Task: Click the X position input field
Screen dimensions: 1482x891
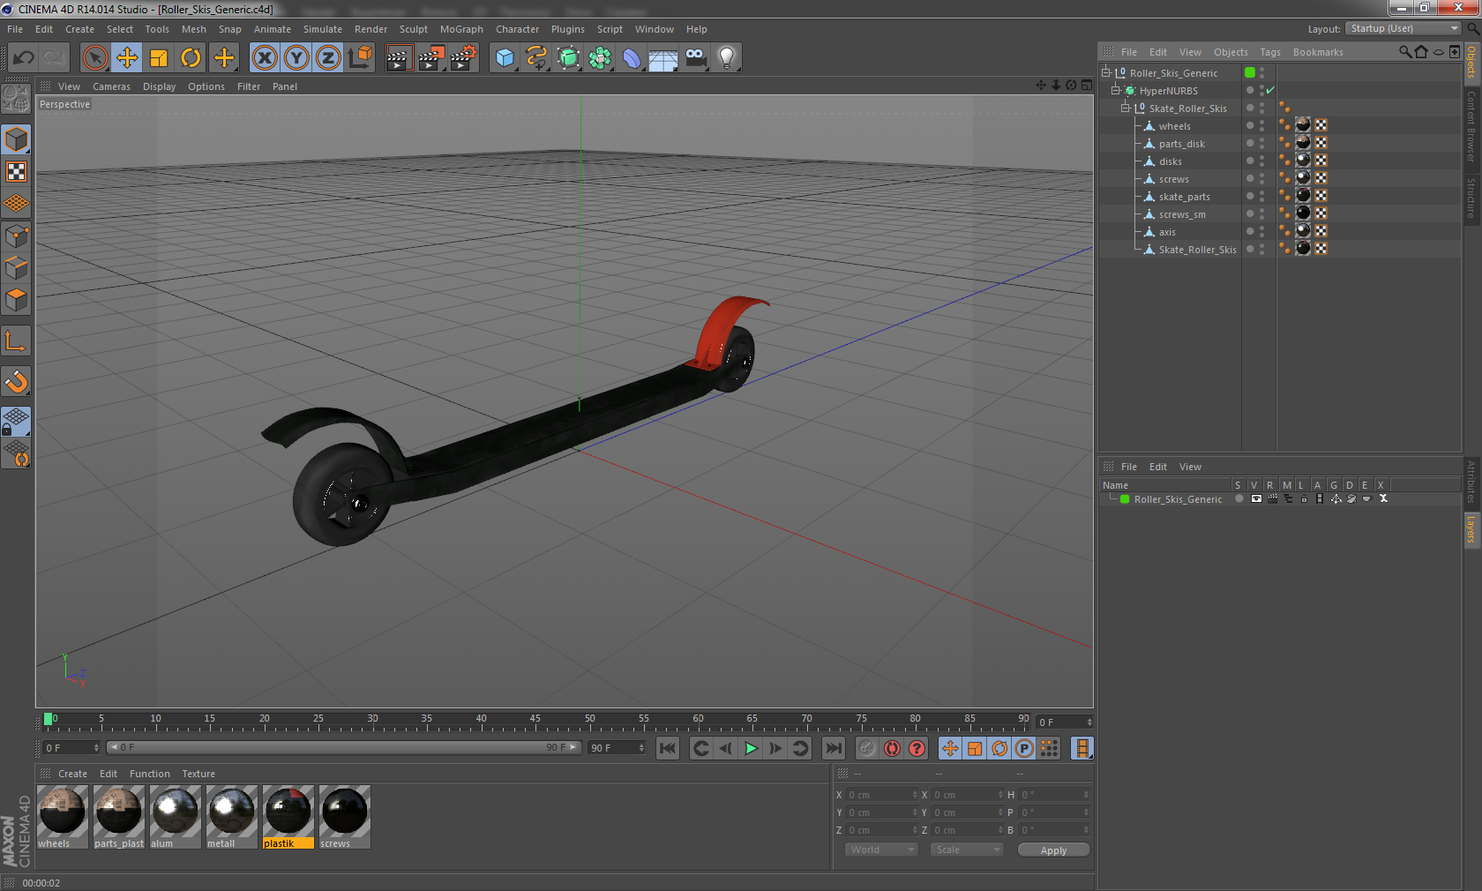Action: (882, 795)
